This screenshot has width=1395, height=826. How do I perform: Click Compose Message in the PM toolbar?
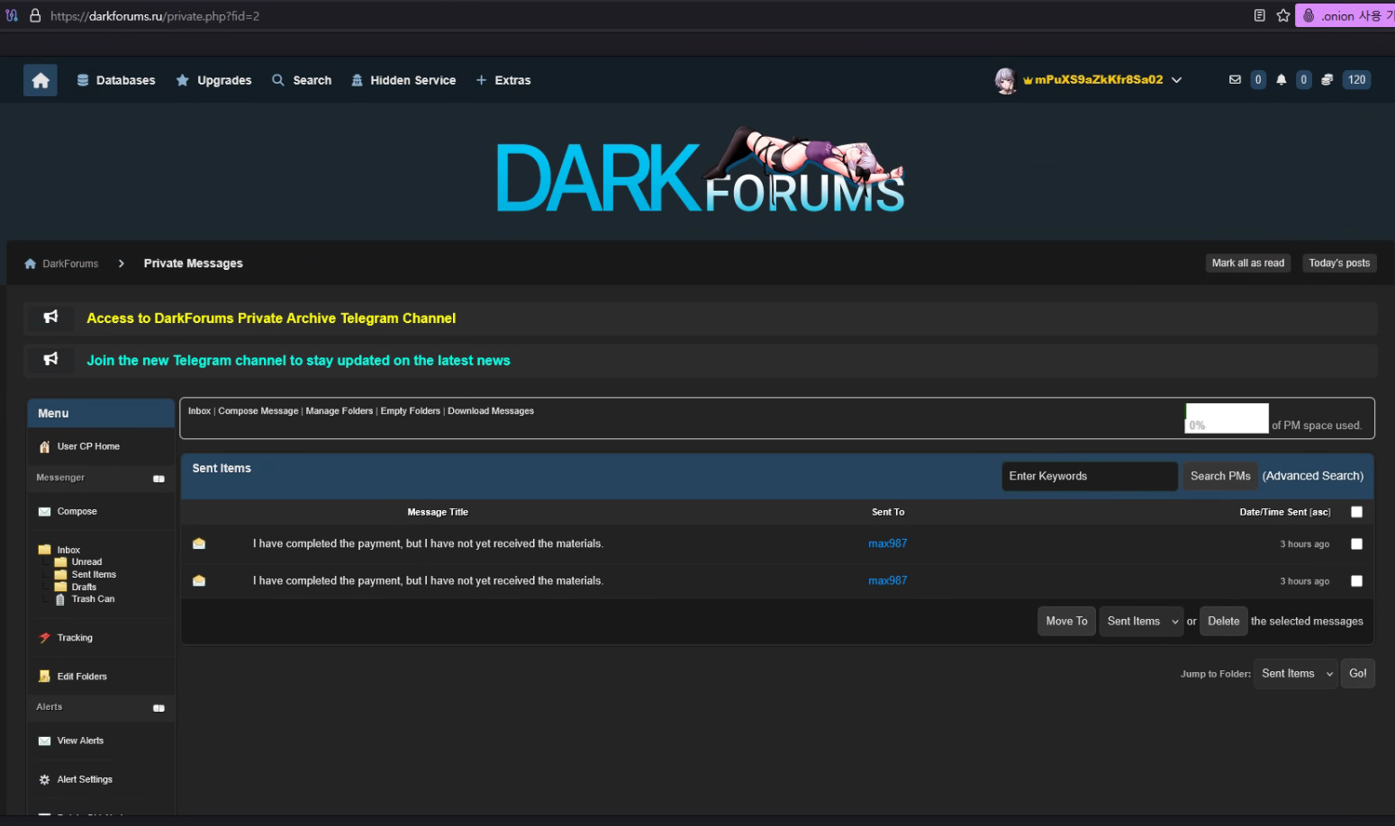coord(258,411)
